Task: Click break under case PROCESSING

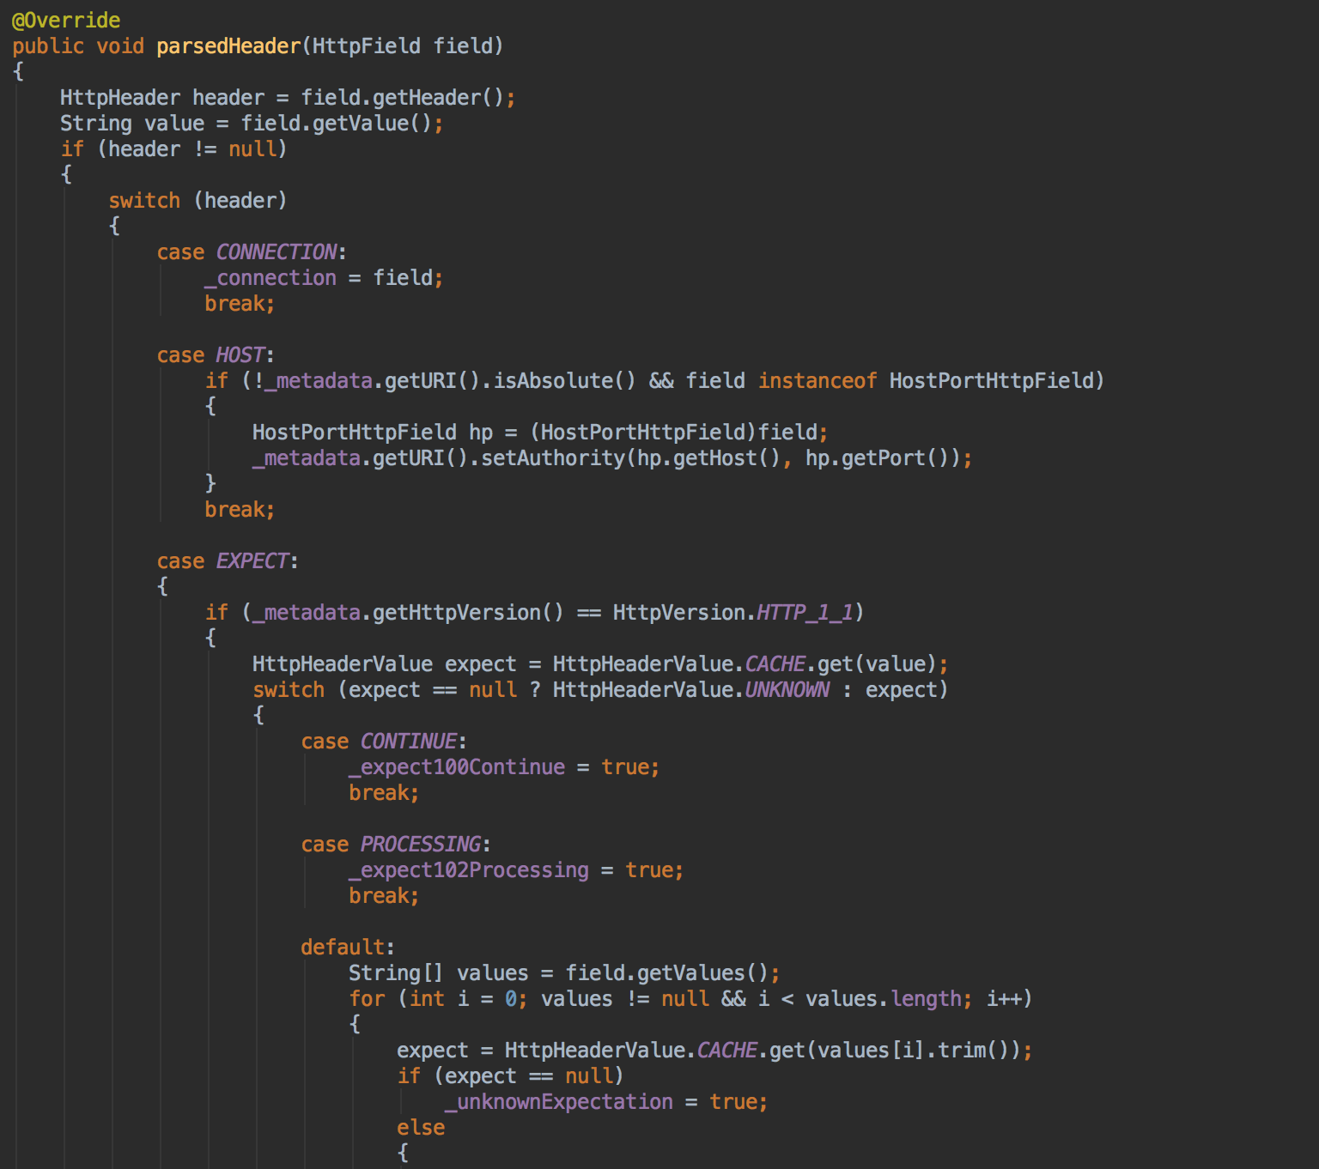Action: (384, 895)
